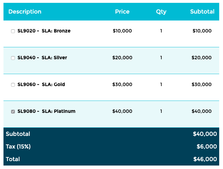Image resolution: width=223 pixels, height=169 pixels.
Task: Click the Total label in summary
Action: 13,159
